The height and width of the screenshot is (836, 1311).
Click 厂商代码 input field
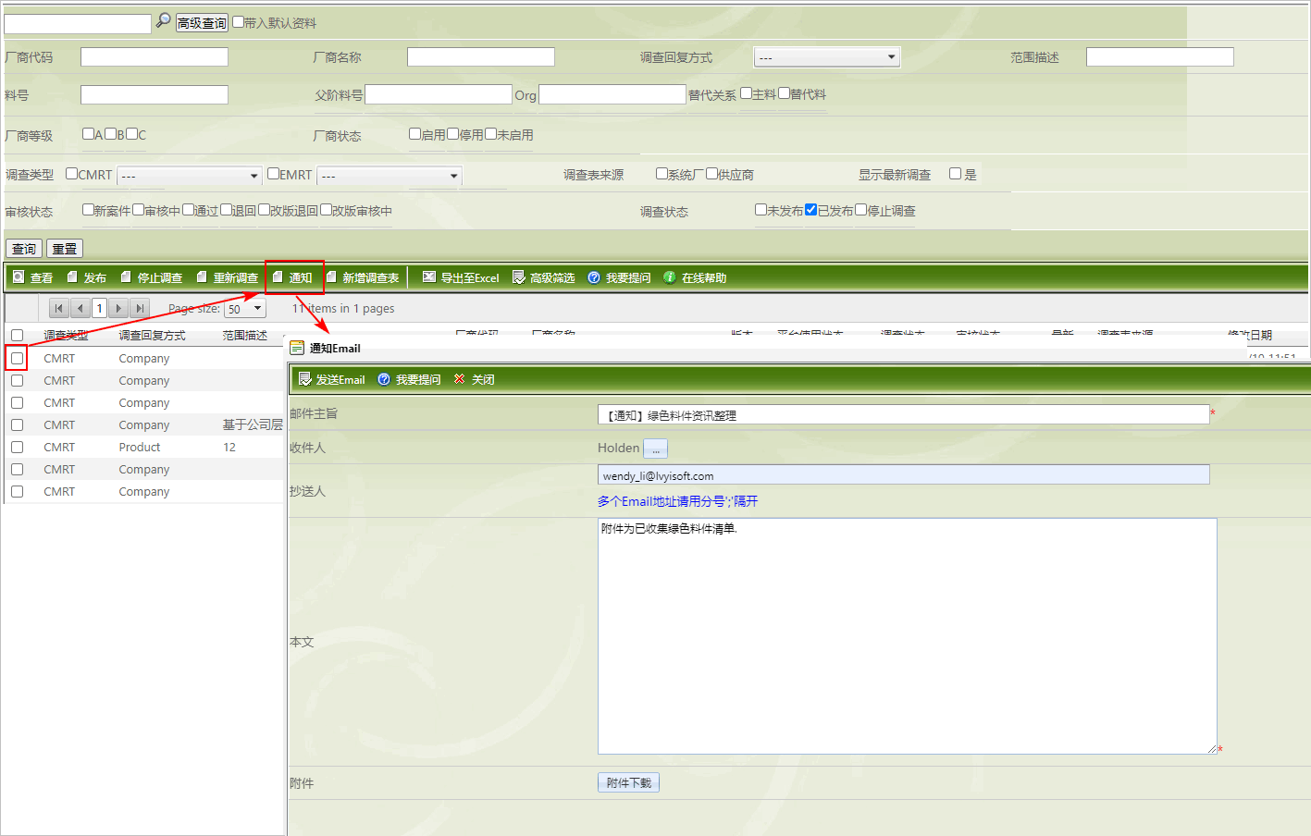coord(155,57)
